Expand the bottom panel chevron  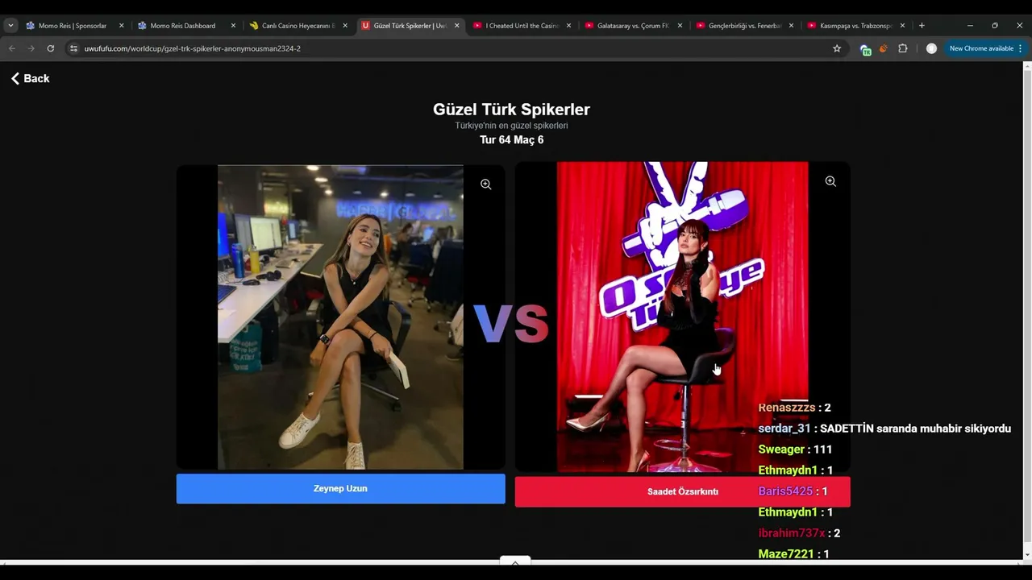(x=515, y=562)
